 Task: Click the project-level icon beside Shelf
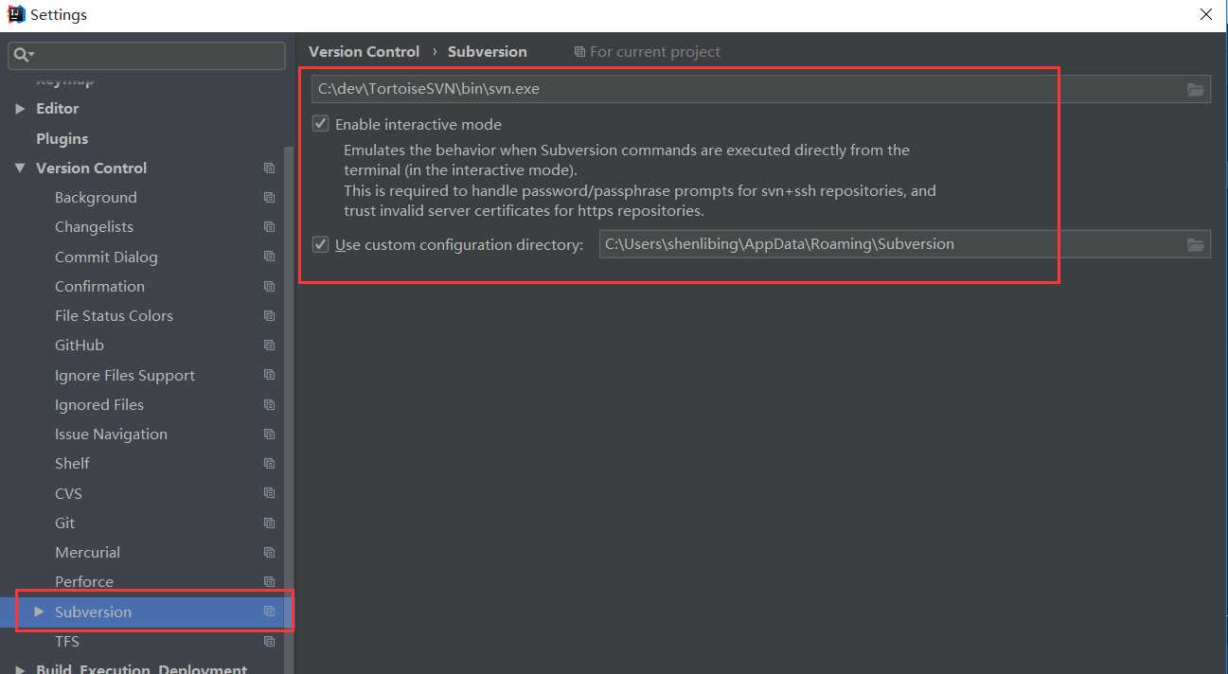tap(269, 464)
